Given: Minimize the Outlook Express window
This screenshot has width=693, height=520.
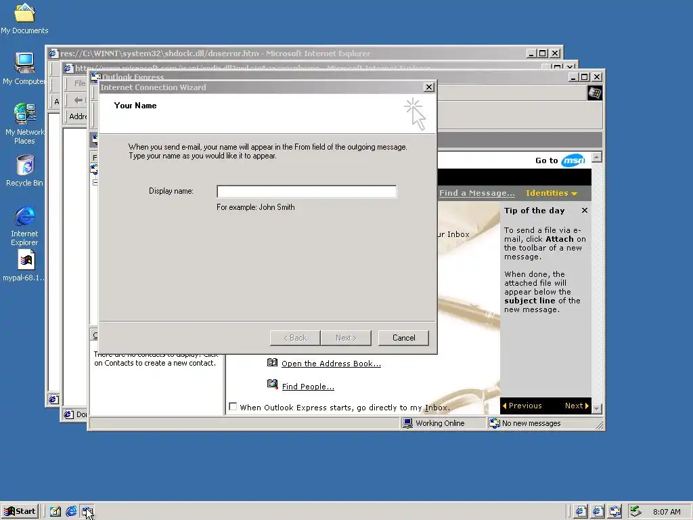Looking at the screenshot, I should coord(573,77).
